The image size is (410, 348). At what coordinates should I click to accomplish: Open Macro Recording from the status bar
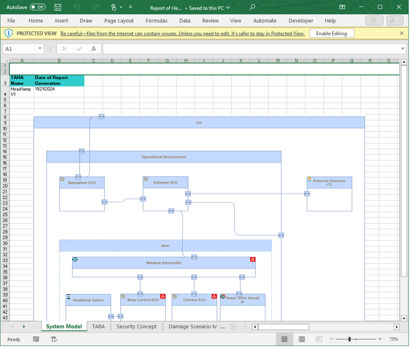tap(36, 339)
